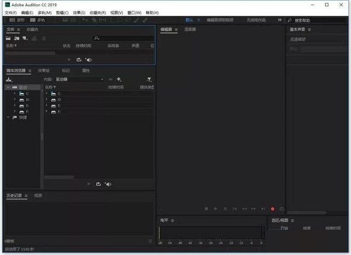This screenshot has width=351, height=255.
Task: Open the 编辑器 panel menu icon
Action: point(176,30)
